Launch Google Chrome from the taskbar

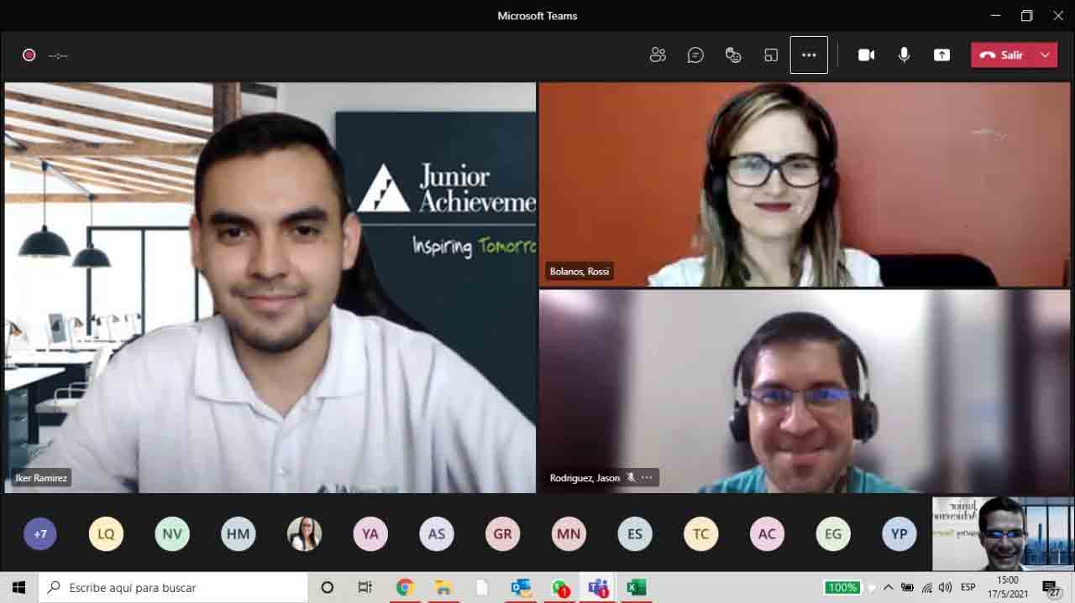click(405, 587)
